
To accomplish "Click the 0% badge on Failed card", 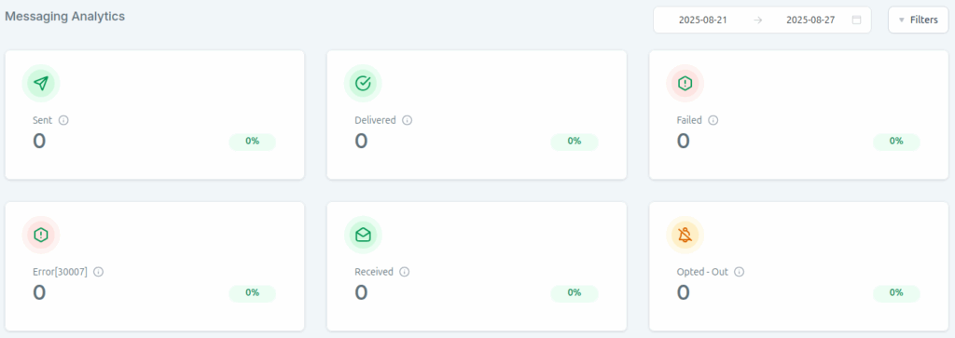I will click(x=896, y=141).
